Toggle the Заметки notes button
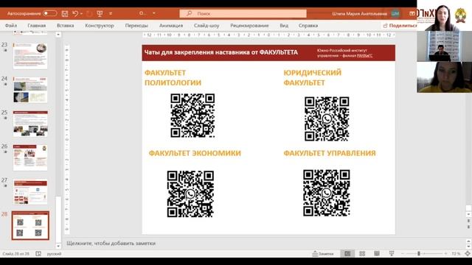This screenshot has height=265, width=472. tap(323, 254)
